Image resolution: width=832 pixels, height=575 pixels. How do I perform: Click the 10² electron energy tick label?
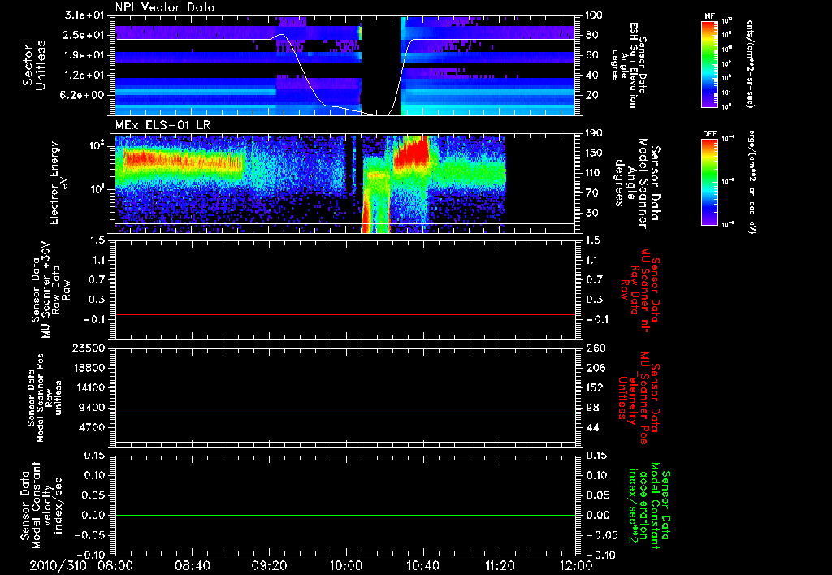[x=96, y=145]
